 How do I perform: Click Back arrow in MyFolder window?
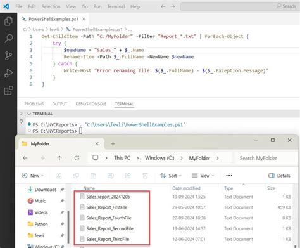point(25,158)
